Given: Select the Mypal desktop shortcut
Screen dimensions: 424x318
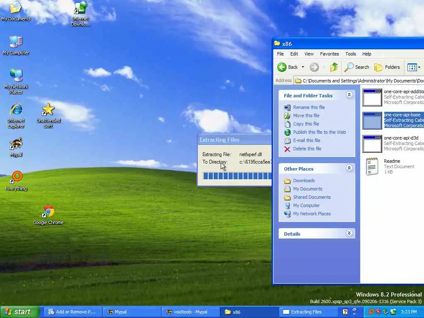Looking at the screenshot, I should (x=16, y=147).
